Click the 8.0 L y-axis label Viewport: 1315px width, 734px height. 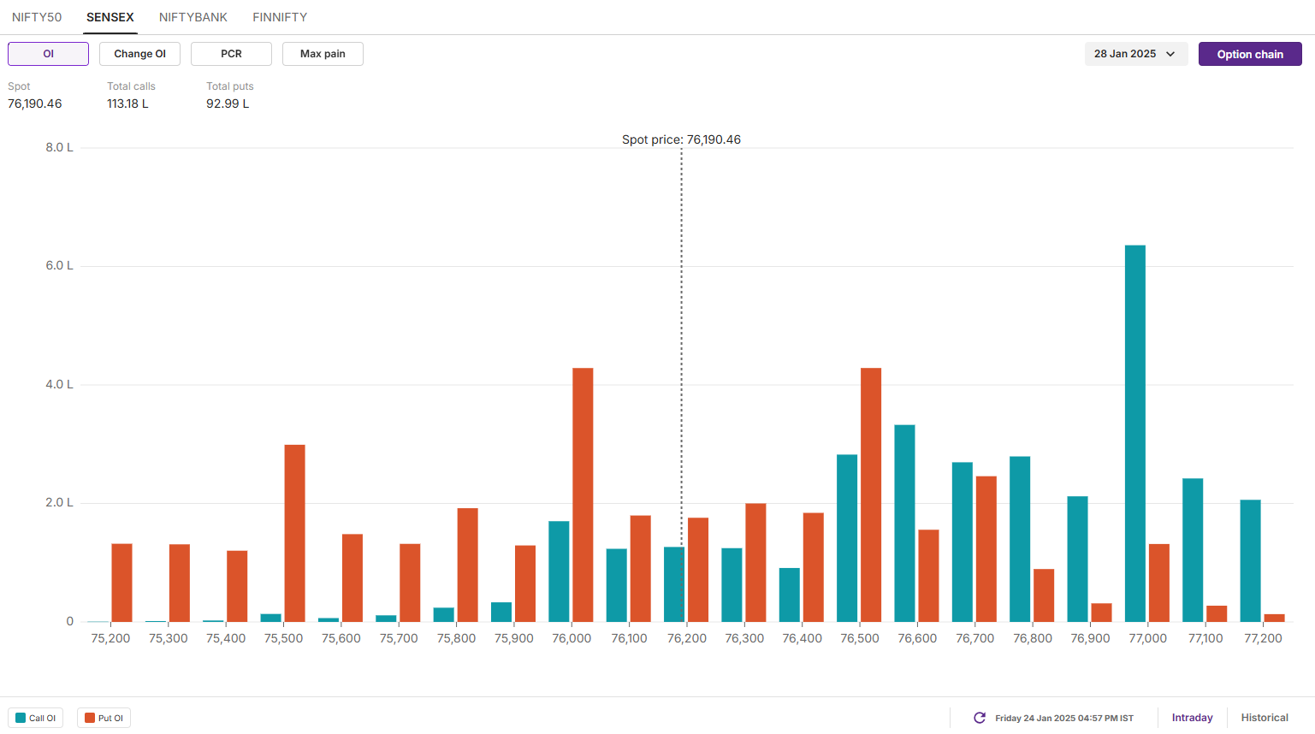[x=59, y=147]
